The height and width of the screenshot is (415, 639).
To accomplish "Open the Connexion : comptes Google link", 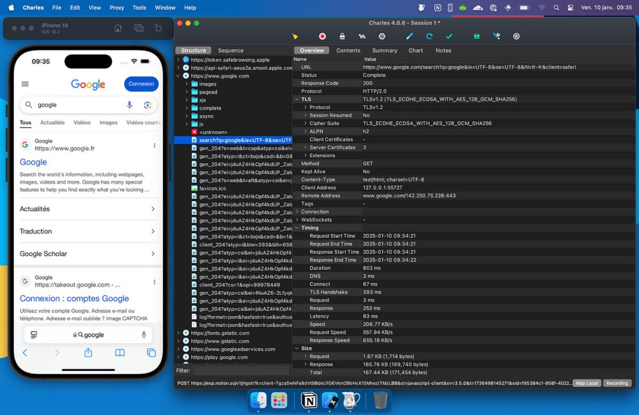I will [x=74, y=299].
